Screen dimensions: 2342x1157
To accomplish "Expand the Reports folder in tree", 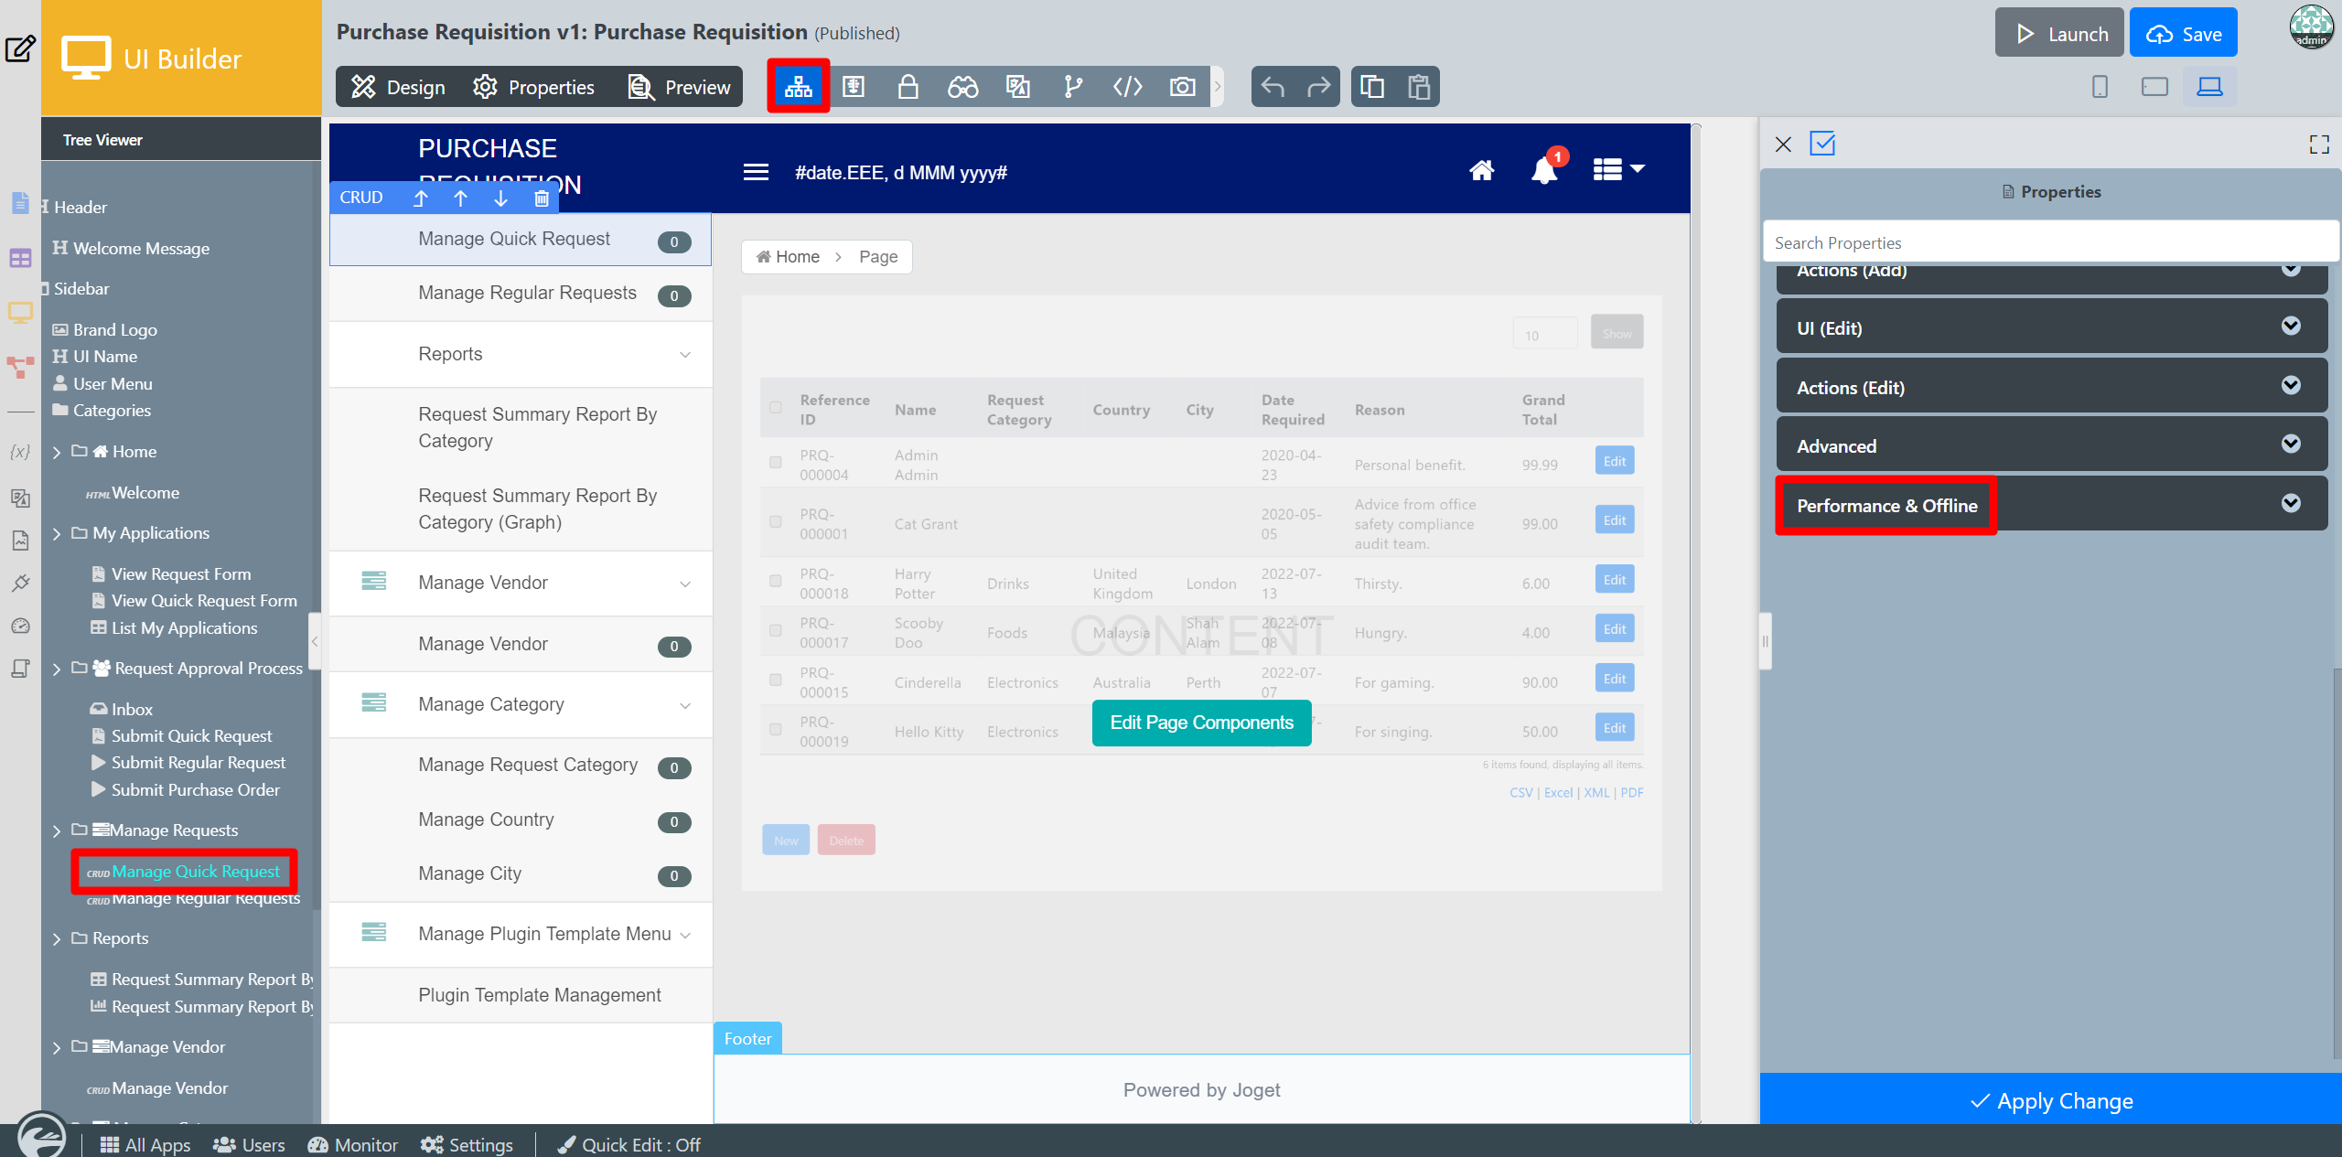I will click(x=57, y=939).
